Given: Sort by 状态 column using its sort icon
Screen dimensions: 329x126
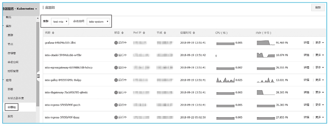Looking at the screenshot, I should click(123, 33).
